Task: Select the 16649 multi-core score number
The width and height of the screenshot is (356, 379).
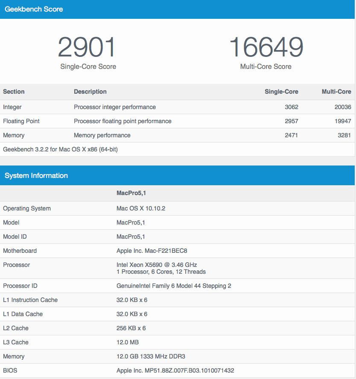Action: pyautogui.click(x=266, y=47)
